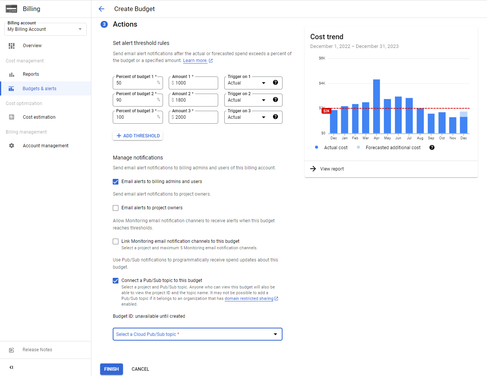Open help for Trigger on 3
Screen dimensions: 487x376
(x=275, y=117)
